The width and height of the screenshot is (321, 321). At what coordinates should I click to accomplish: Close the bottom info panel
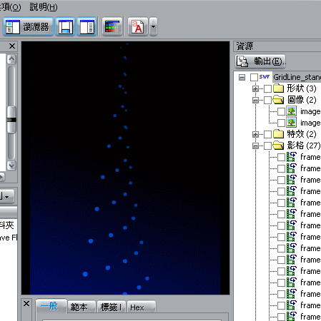(x=26, y=303)
